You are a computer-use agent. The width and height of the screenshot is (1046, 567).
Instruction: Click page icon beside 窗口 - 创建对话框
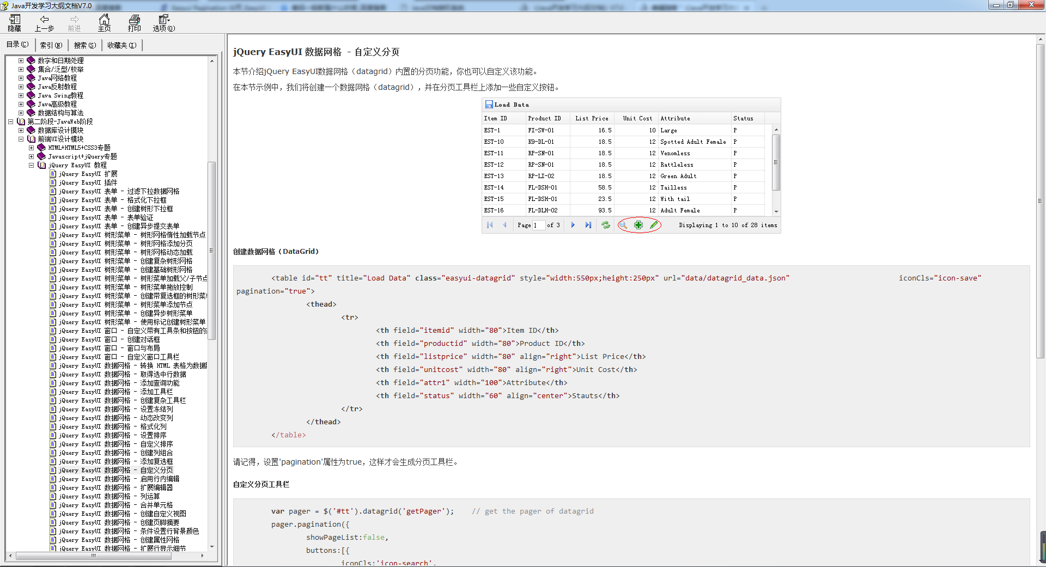coord(53,339)
